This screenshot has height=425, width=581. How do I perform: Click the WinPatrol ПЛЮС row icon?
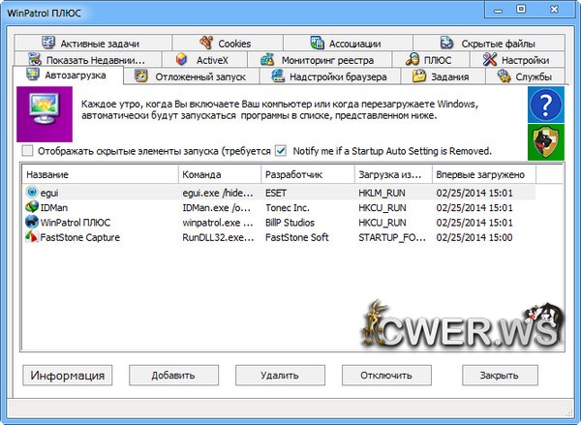pyautogui.click(x=33, y=222)
